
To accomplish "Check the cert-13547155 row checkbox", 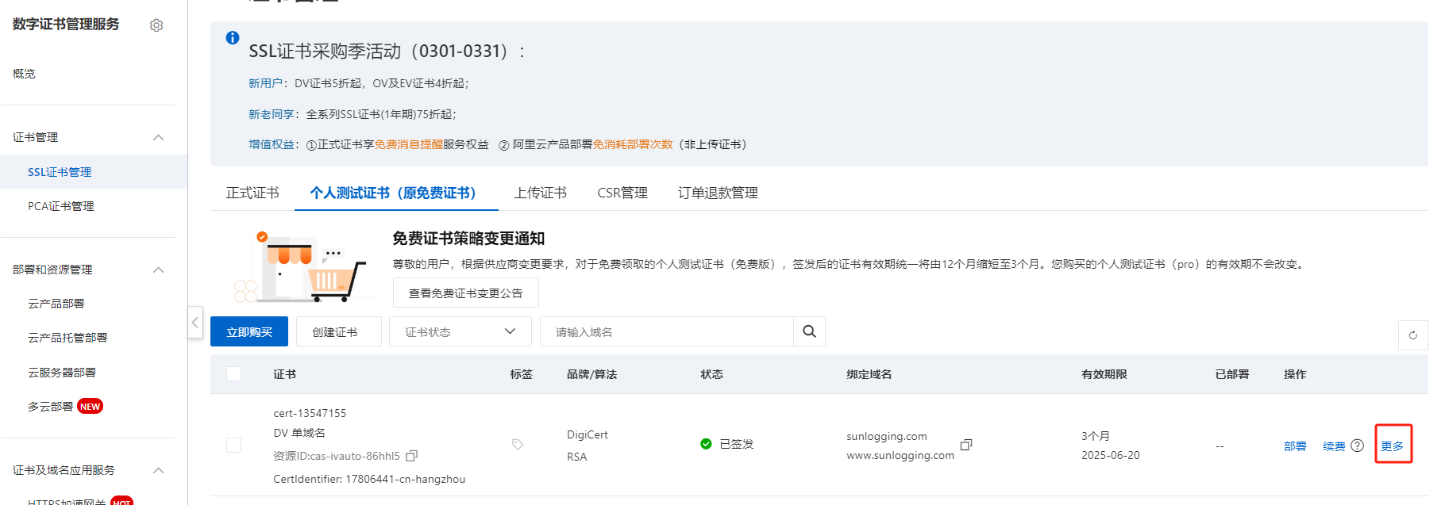I will coord(234,446).
